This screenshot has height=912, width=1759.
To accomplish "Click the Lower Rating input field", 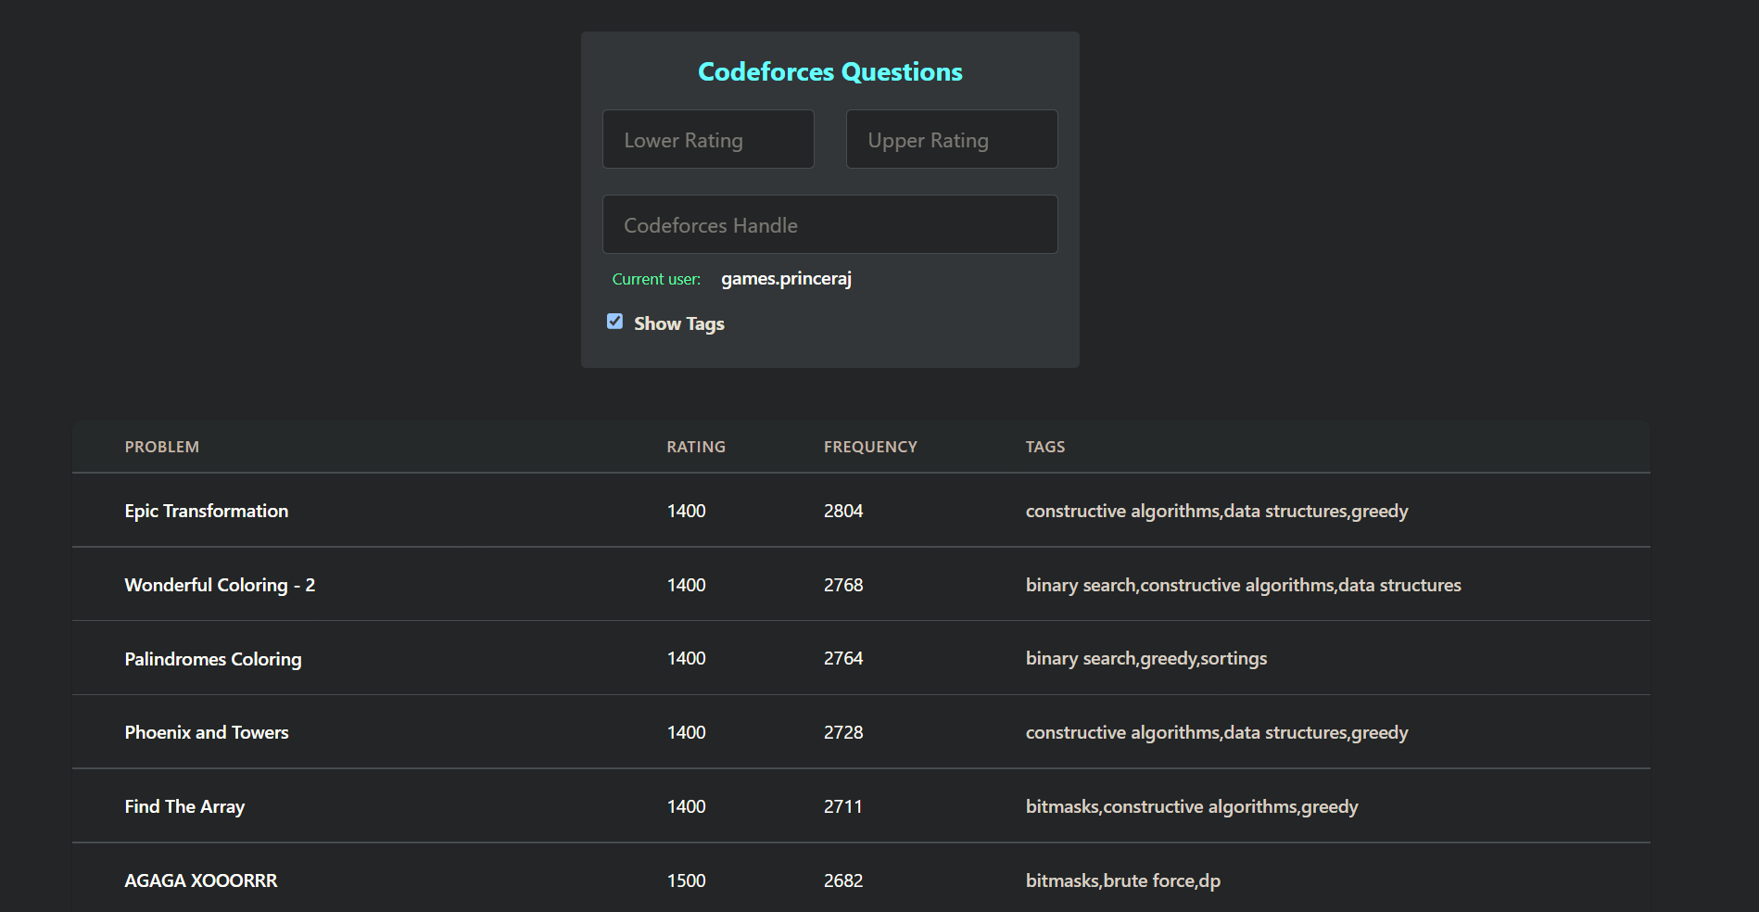I will (708, 140).
